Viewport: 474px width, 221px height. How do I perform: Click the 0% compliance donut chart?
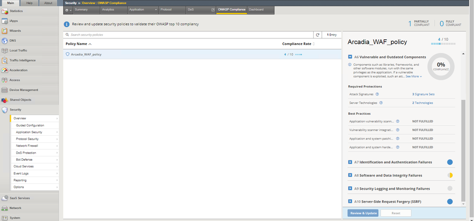pyautogui.click(x=441, y=66)
